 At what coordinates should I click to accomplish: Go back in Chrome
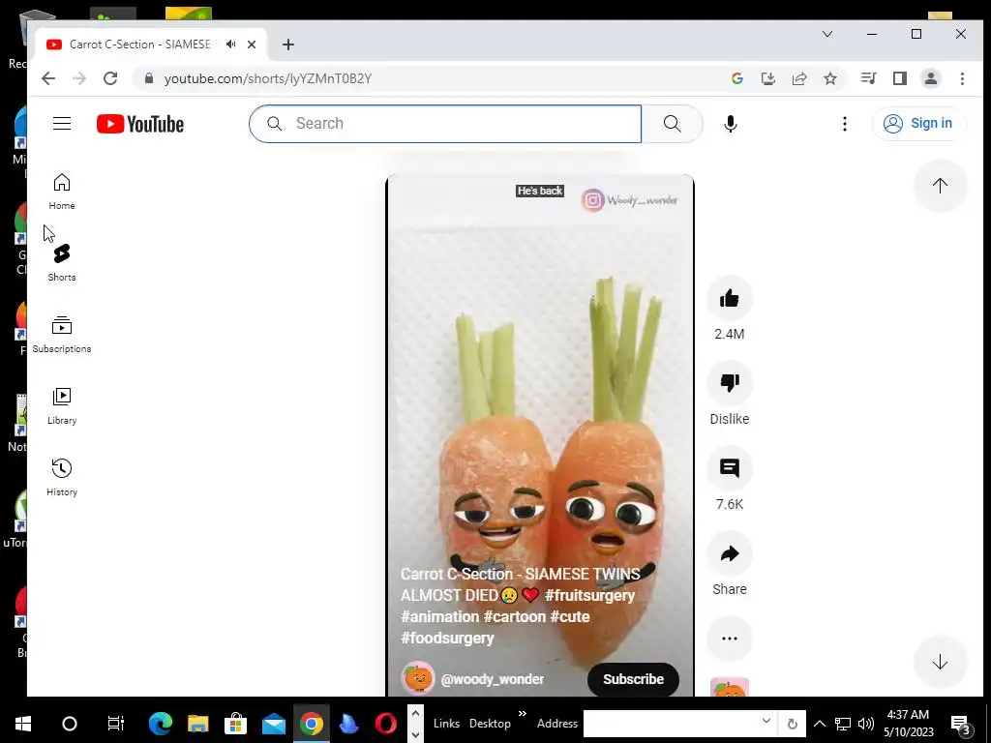(x=48, y=78)
